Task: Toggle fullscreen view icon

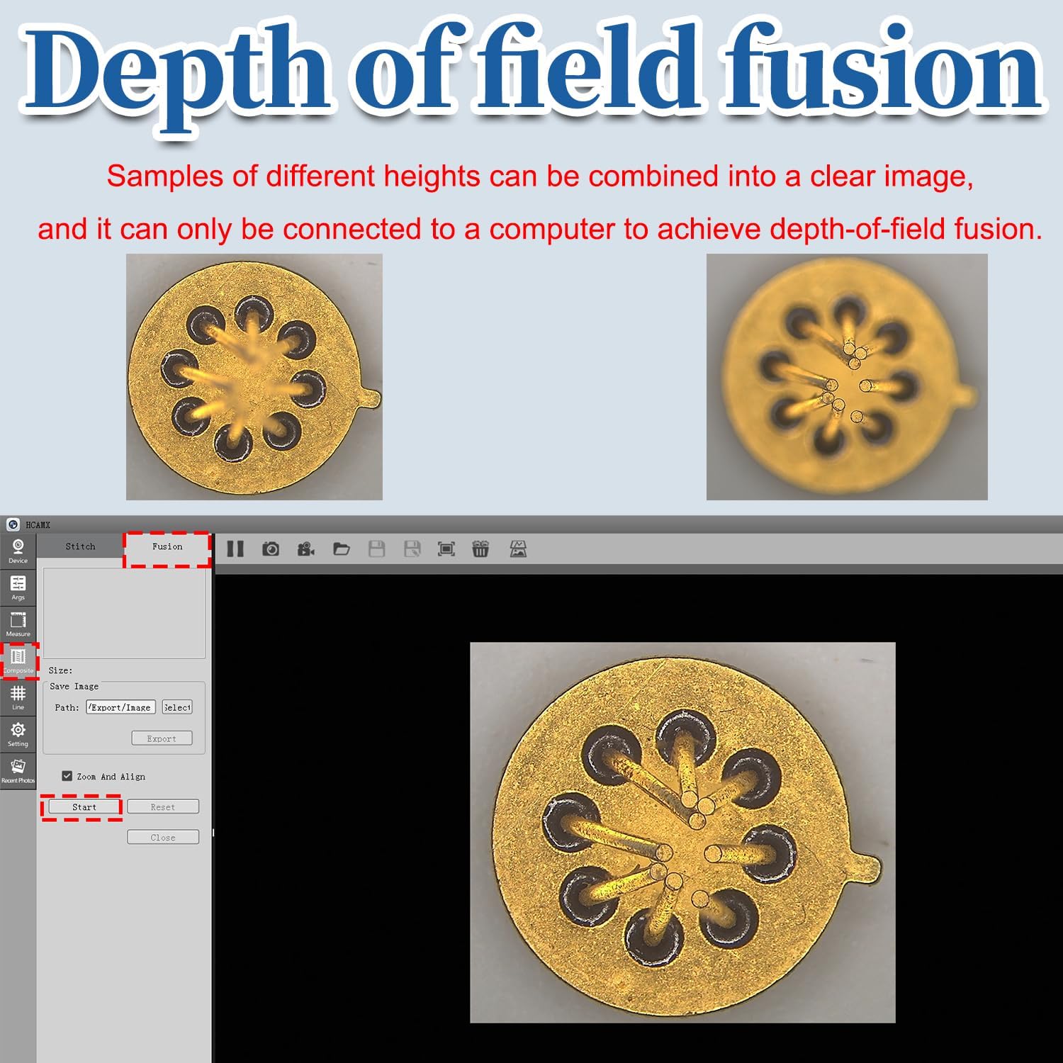Action: (x=446, y=549)
